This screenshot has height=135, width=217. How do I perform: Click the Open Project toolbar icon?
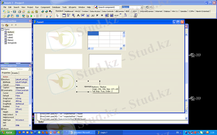24,12
